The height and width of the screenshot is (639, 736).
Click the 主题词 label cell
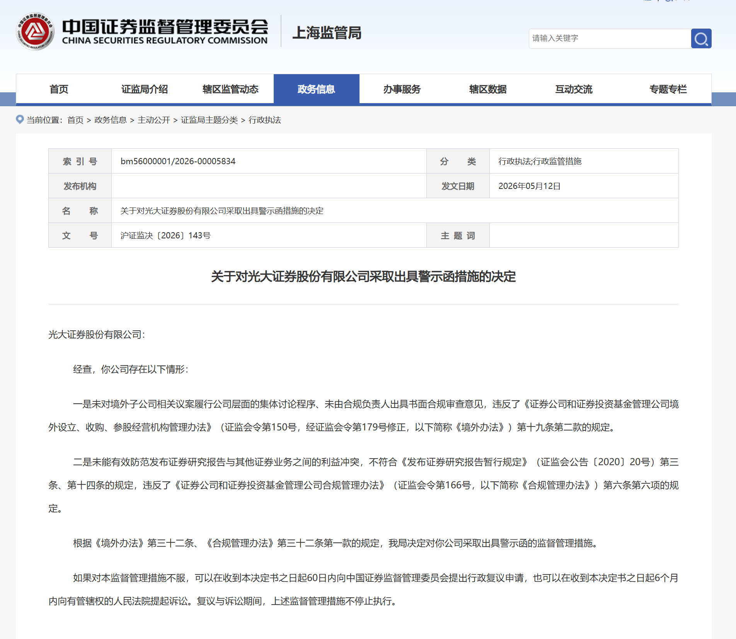(458, 235)
